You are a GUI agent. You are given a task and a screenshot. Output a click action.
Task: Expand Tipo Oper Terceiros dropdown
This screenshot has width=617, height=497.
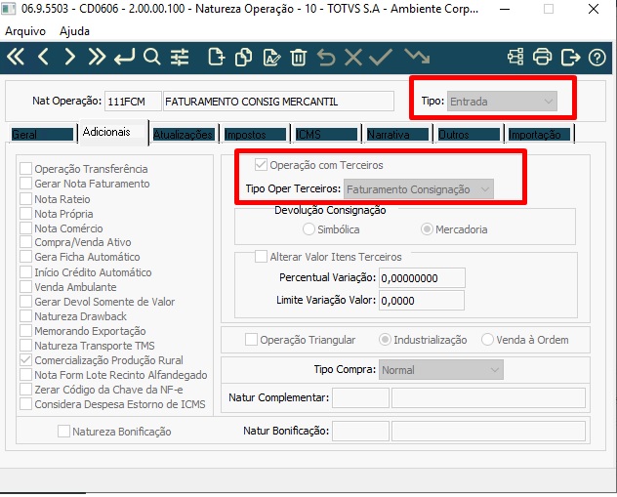click(x=418, y=189)
